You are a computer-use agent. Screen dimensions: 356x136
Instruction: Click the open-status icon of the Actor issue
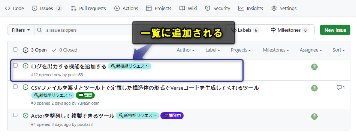click(x=25, y=115)
